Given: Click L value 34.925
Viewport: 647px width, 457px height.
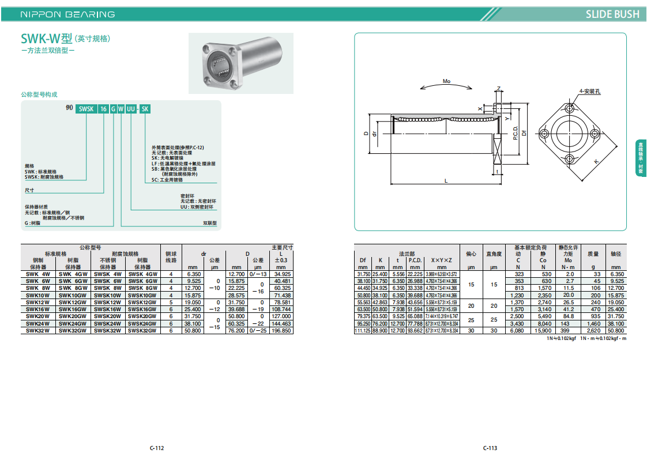Looking at the screenshot, I should (x=282, y=274).
